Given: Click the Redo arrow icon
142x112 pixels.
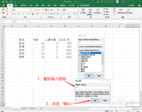Looking at the screenshot, I should coord(11,2).
